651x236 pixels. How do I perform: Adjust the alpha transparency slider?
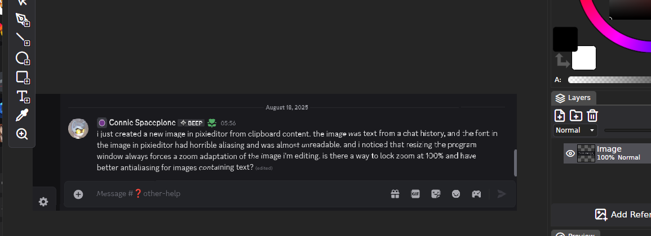(609, 80)
